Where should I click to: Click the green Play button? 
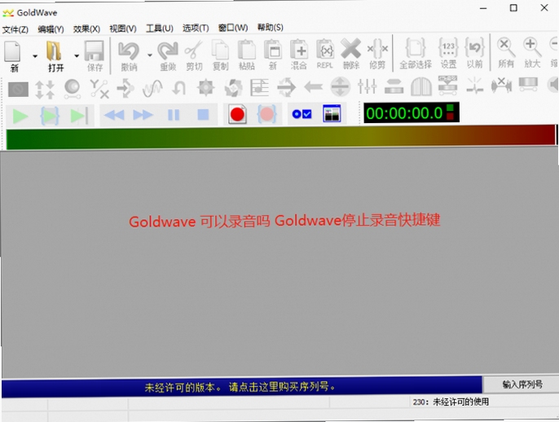click(x=20, y=116)
